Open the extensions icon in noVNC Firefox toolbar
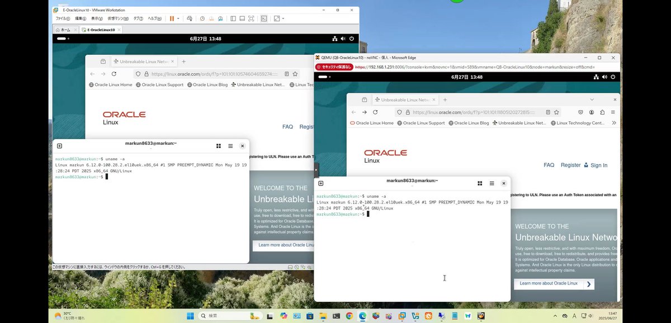Image resolution: width=671 pixels, height=323 pixels. 602,112
